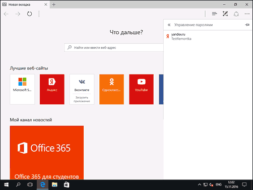Click the share/notifications icon in toolbar
This screenshot has height=190, width=253.
(236, 14)
